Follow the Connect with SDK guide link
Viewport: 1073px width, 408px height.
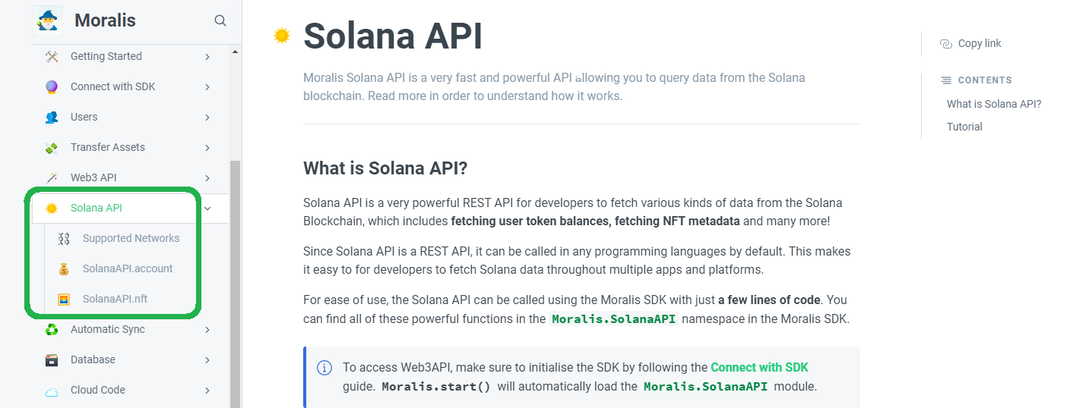[759, 367]
